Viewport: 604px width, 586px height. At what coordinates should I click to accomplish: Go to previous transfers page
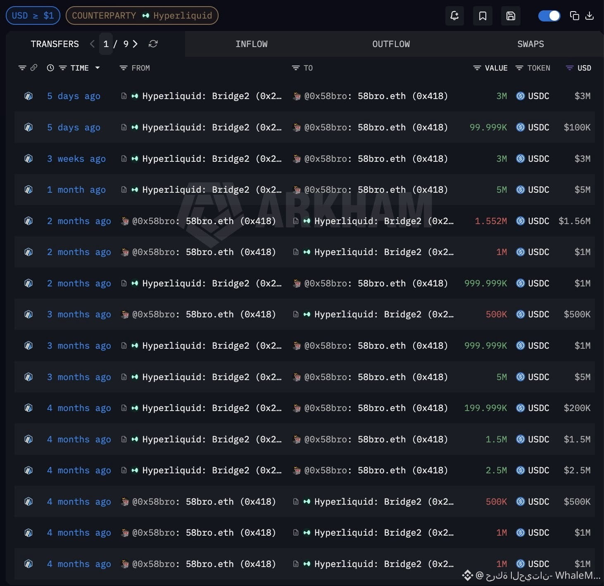92,44
